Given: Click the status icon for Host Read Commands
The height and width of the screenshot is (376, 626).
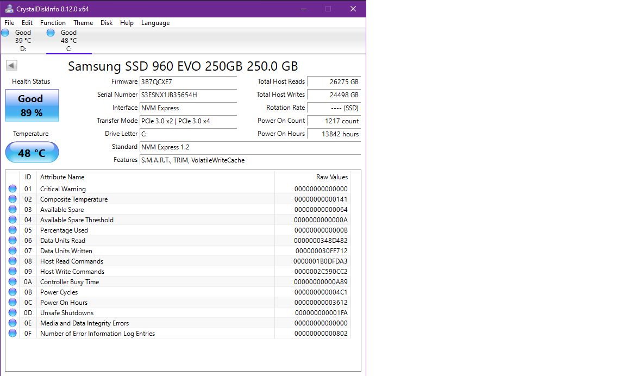Looking at the screenshot, I should click(x=12, y=261).
